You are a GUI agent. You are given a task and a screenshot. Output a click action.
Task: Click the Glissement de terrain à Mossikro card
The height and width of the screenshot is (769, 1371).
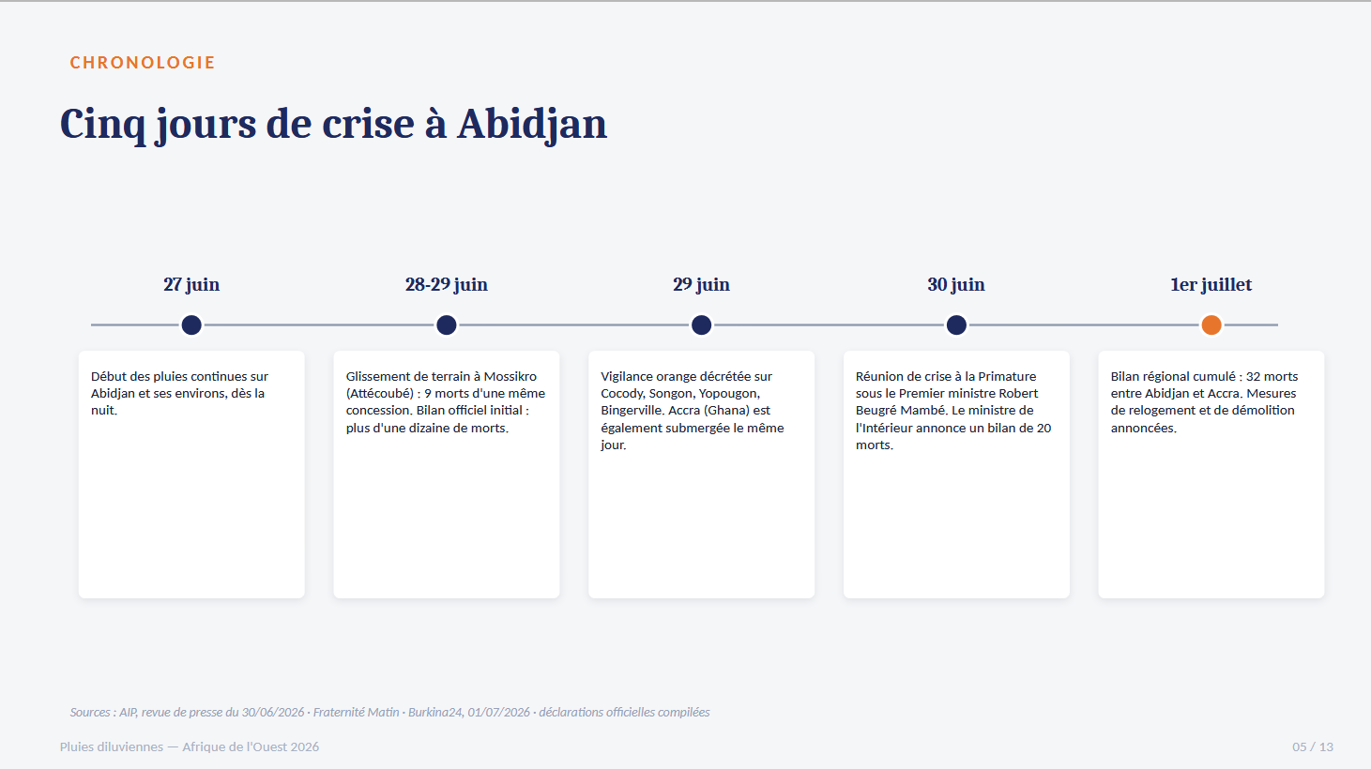pos(447,475)
